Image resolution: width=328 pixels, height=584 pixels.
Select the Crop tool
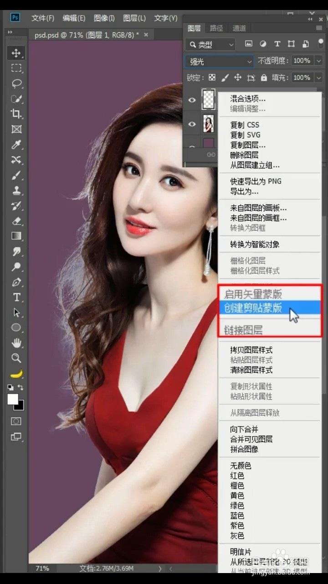pos(16,114)
